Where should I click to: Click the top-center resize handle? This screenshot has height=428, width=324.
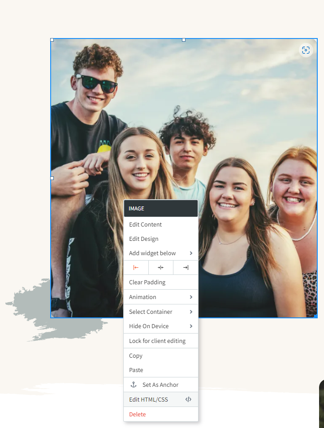click(184, 40)
